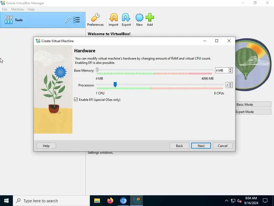Click the Import appliance icon

pos(113,20)
